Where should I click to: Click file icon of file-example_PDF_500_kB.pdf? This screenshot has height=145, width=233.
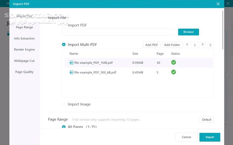point(71,72)
